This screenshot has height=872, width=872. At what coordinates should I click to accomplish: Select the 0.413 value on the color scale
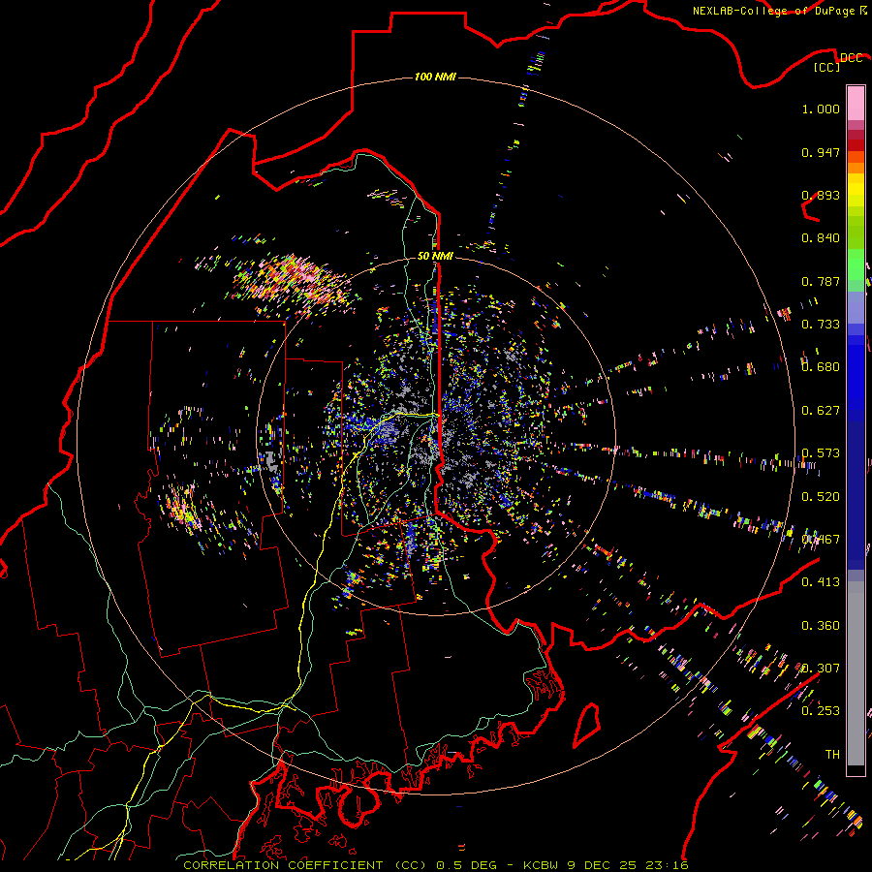[821, 582]
